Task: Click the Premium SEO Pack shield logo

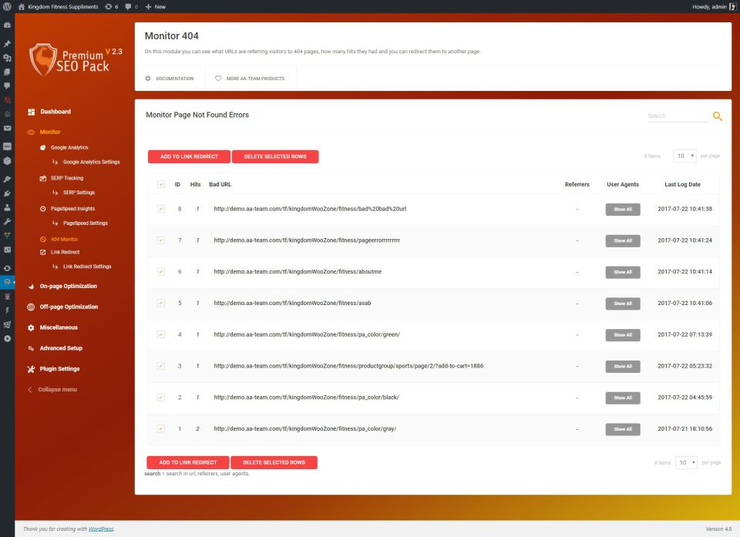Action: pyautogui.click(x=43, y=59)
